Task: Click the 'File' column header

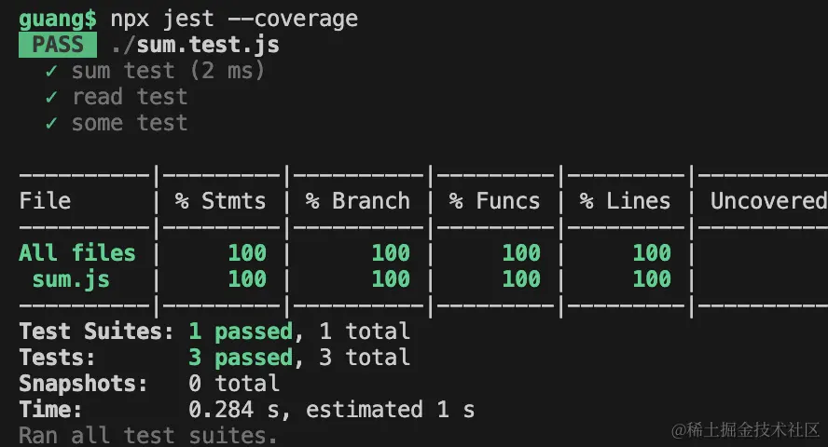Action: point(45,201)
